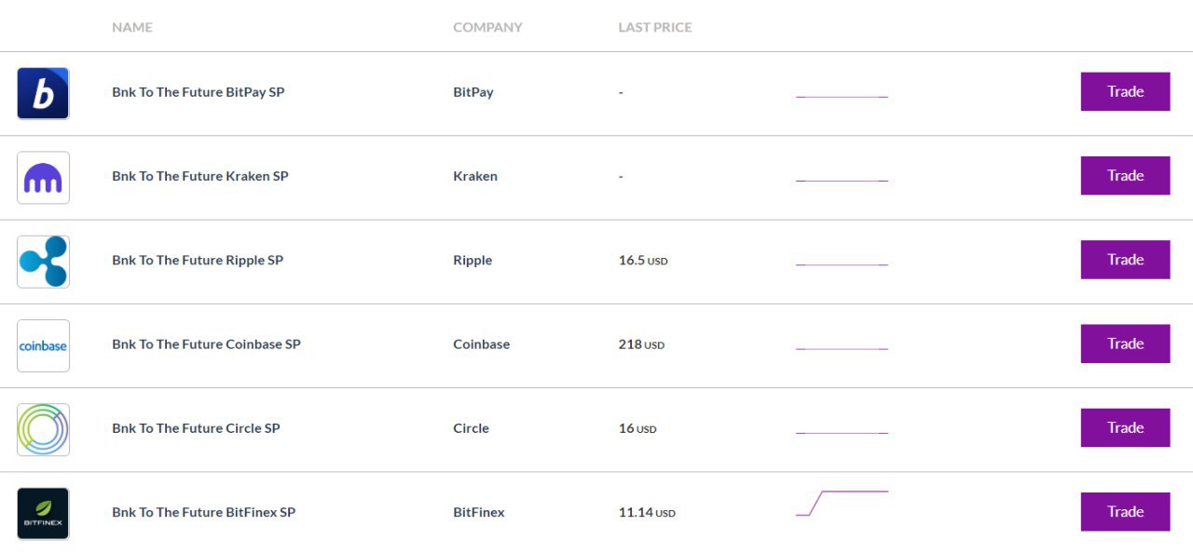Hit Trade for Ripple SP

1125,260
